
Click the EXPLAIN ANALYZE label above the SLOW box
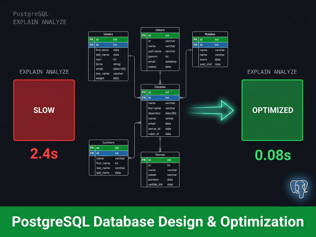(44, 72)
